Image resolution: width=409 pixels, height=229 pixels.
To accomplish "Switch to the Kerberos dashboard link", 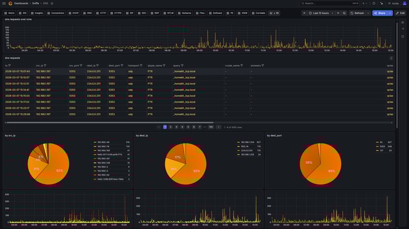I will pyautogui.click(x=184, y=13).
